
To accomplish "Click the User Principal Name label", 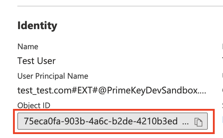I will 53,76.
